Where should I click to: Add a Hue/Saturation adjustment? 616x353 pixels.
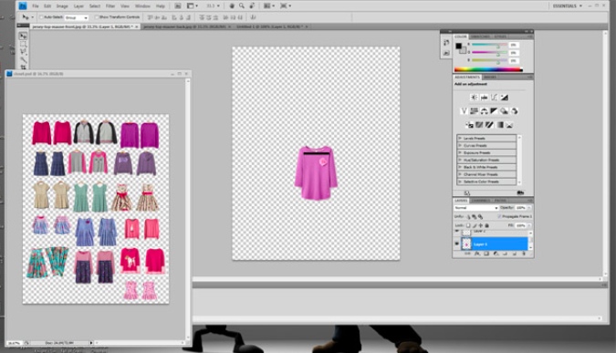475,111
